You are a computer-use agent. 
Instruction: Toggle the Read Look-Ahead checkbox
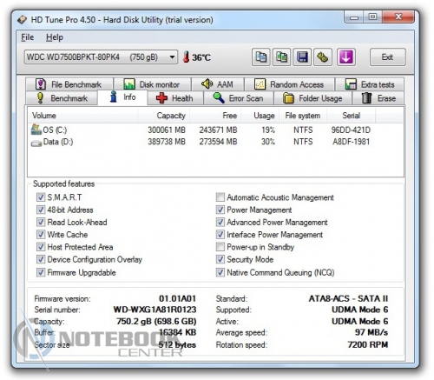pos(41,223)
